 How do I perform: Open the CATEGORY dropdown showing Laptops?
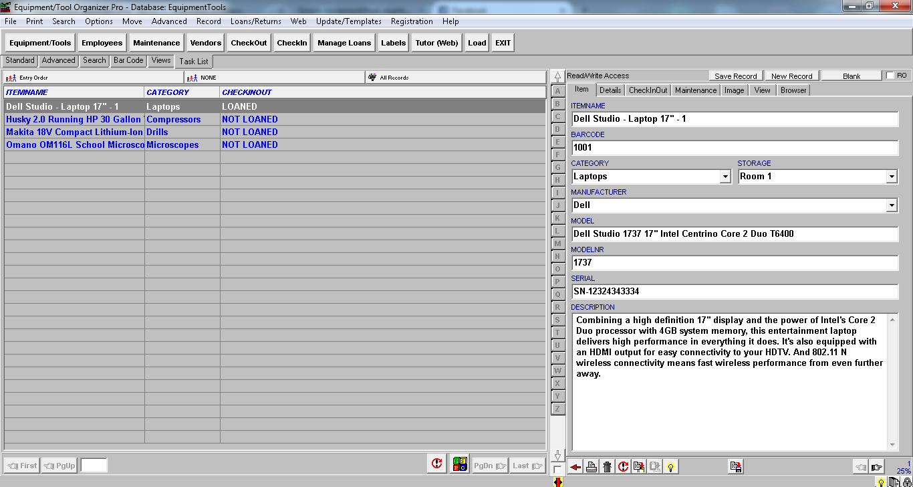(726, 176)
